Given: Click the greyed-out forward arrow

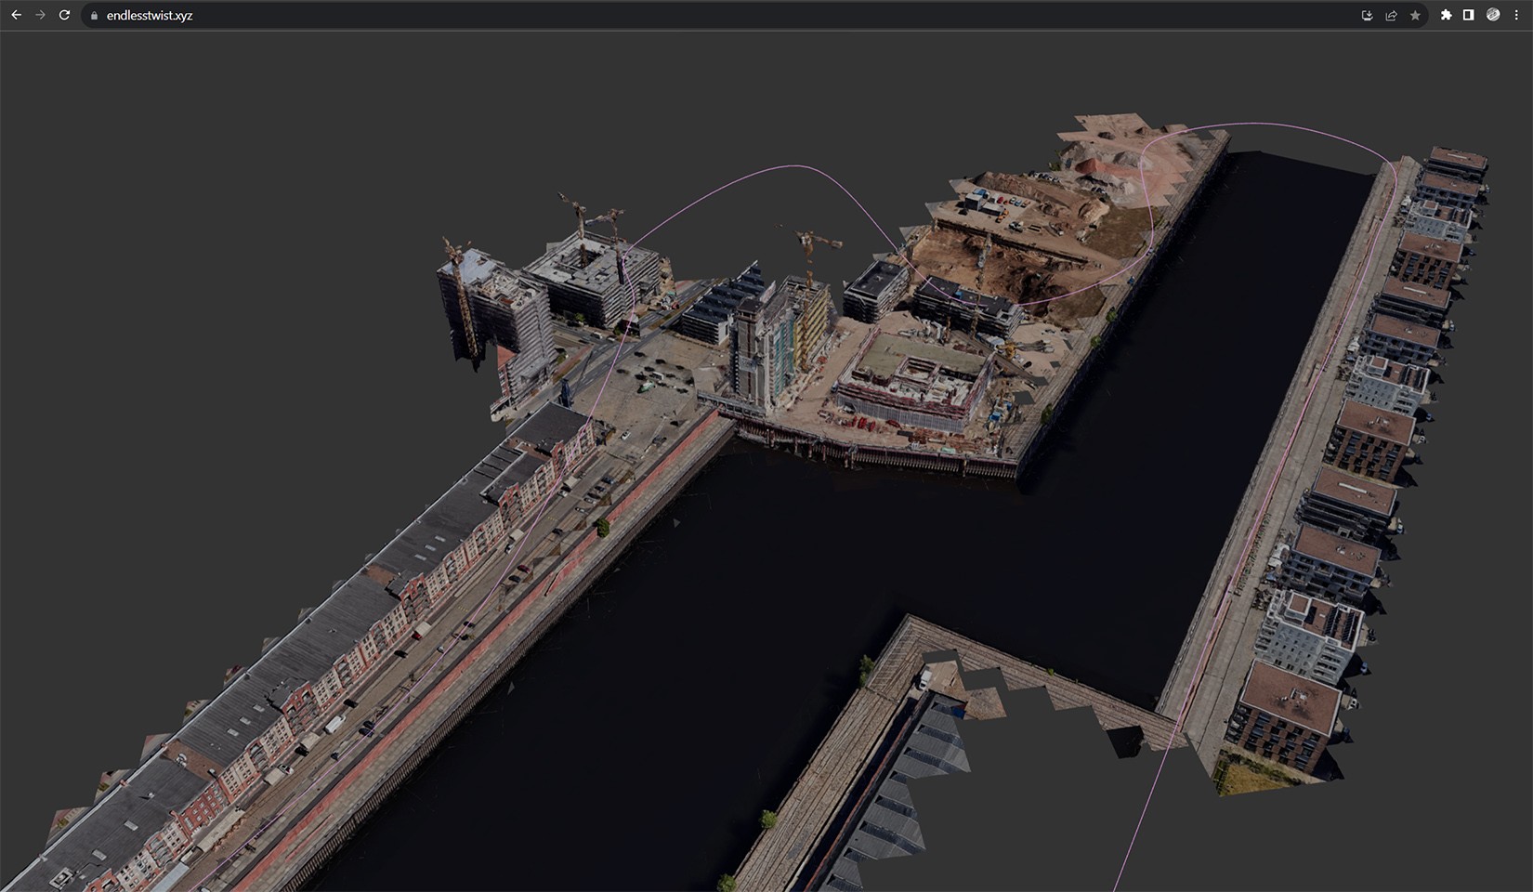Looking at the screenshot, I should pos(40,15).
